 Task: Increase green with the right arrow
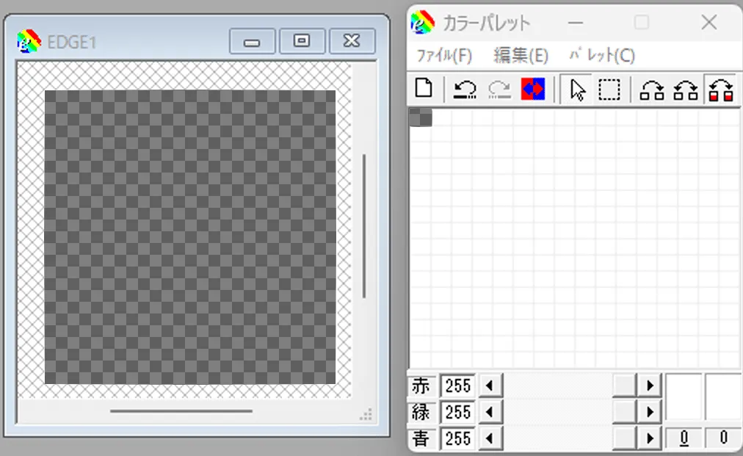tap(650, 412)
